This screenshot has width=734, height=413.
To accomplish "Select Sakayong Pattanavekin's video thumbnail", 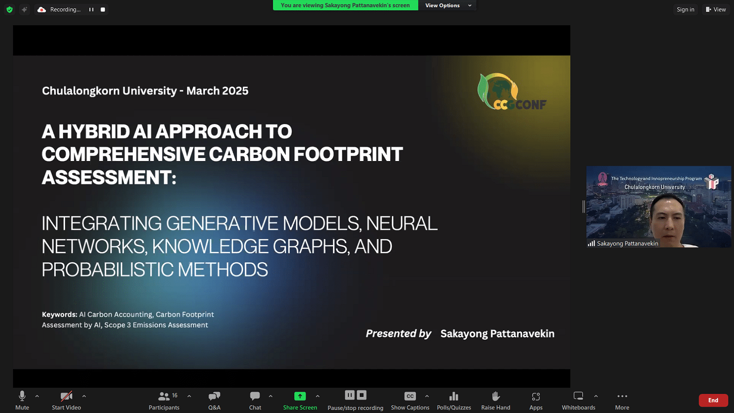I will (658, 206).
